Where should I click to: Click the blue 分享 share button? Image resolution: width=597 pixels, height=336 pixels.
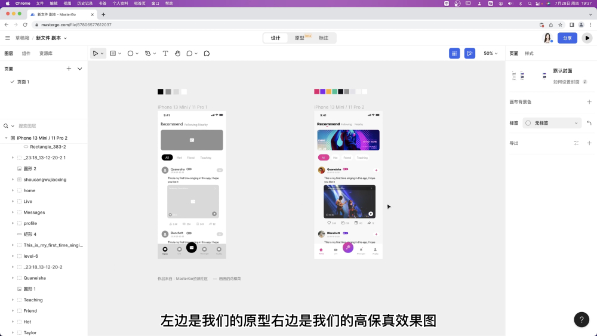(567, 38)
